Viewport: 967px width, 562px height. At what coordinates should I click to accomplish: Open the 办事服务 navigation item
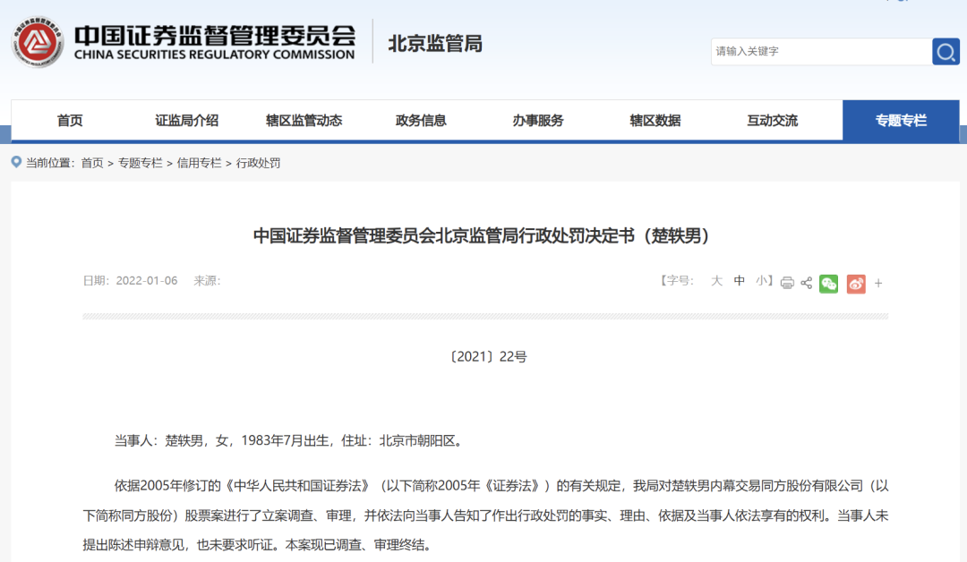pyautogui.click(x=538, y=121)
